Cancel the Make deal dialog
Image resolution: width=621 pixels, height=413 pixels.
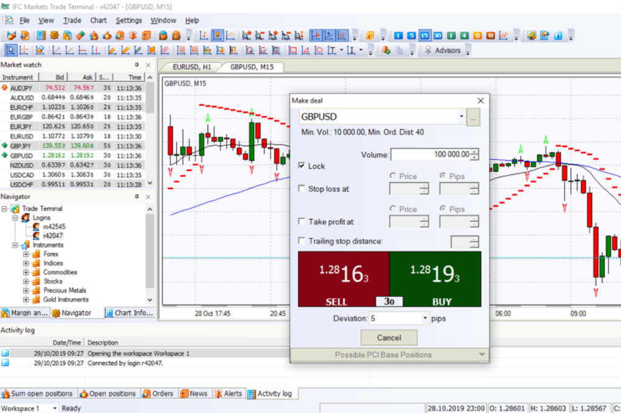pyautogui.click(x=389, y=337)
